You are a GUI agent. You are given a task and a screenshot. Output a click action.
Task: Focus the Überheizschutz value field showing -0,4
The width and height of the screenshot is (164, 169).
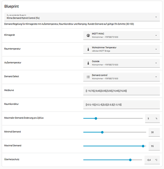click(x=152, y=160)
